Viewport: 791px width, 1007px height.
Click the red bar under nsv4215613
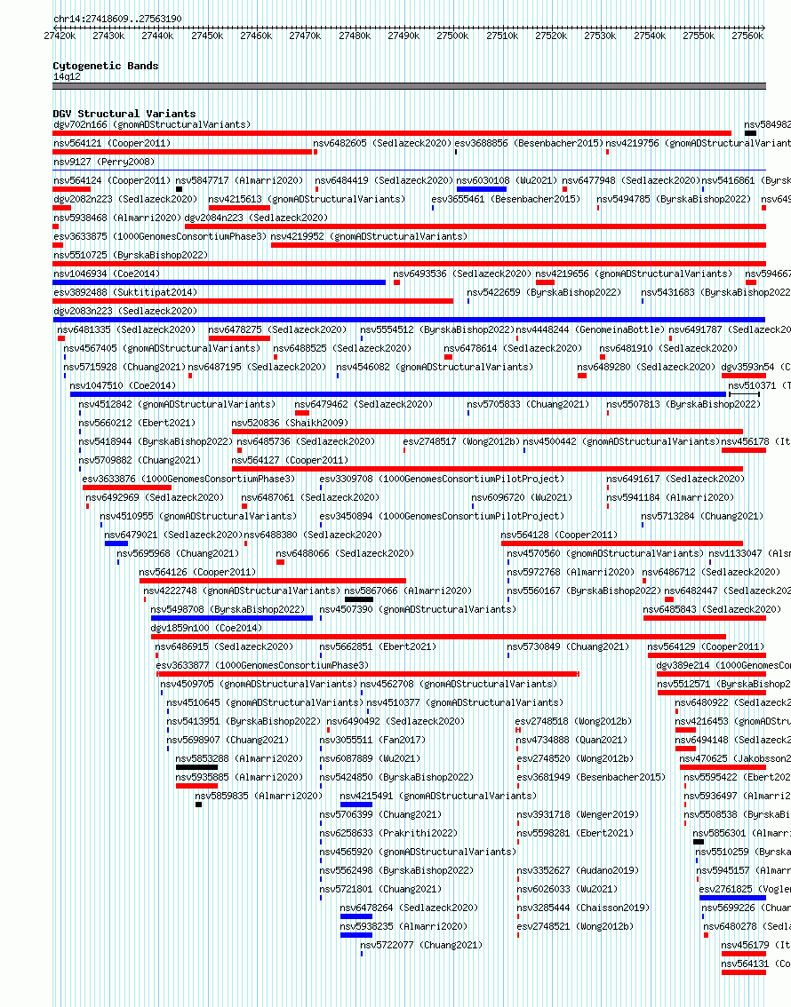(x=239, y=208)
